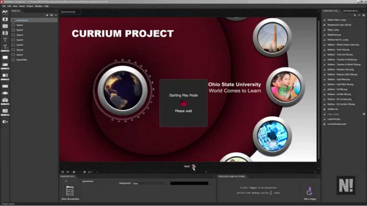Viewport: 367px width, 206px height.
Task: Select the plain Text tool (T icon)
Action: pos(5,40)
